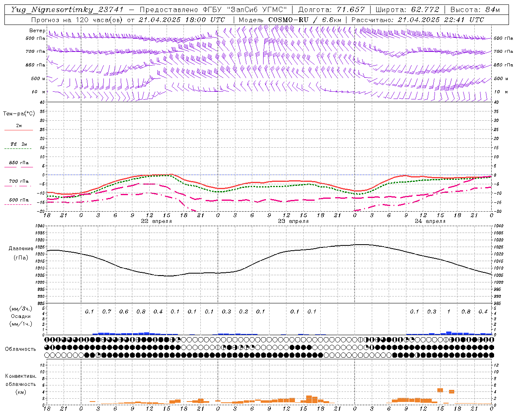Screen dimensions: 515x412
Task: Click the Td 2м legend label
Action: [19, 144]
